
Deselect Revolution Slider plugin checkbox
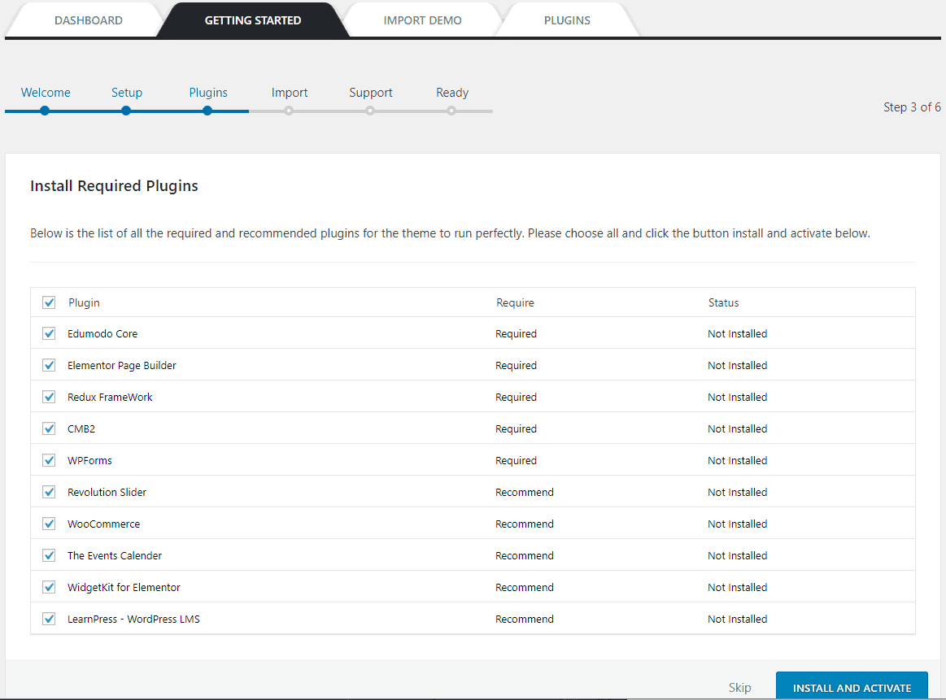click(49, 492)
